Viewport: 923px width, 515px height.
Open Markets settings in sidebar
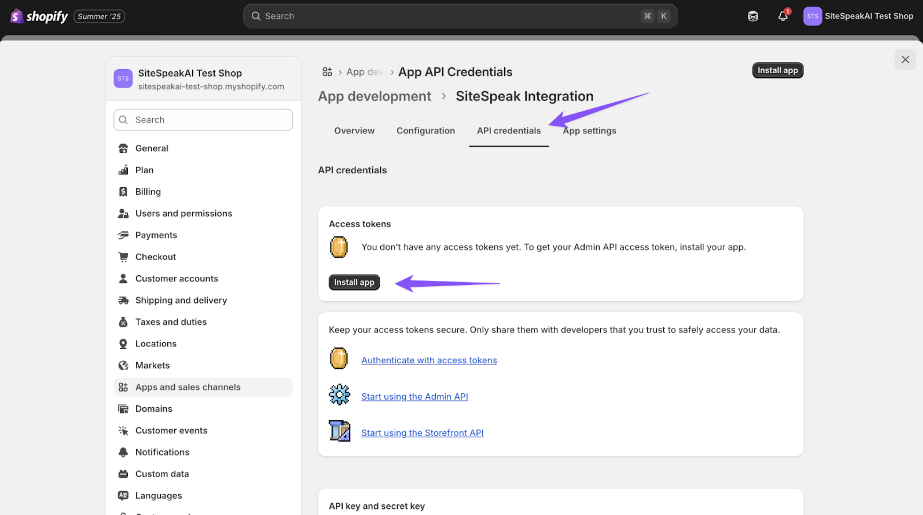click(152, 365)
